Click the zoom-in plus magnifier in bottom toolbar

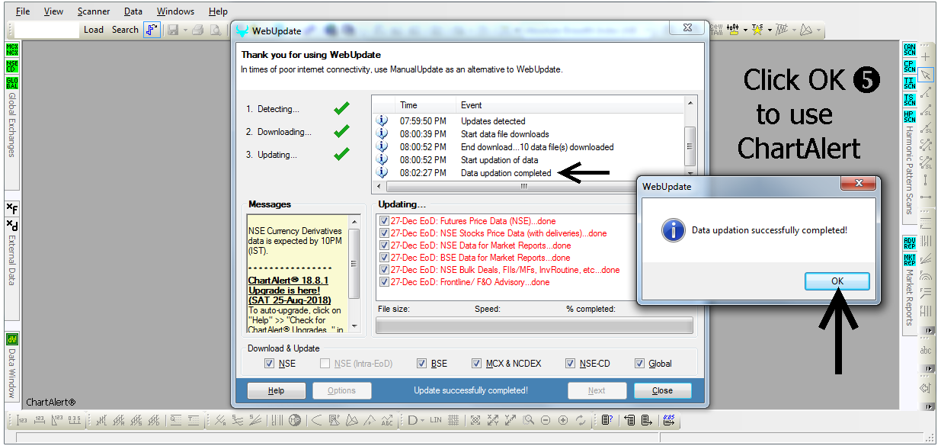pos(563,420)
